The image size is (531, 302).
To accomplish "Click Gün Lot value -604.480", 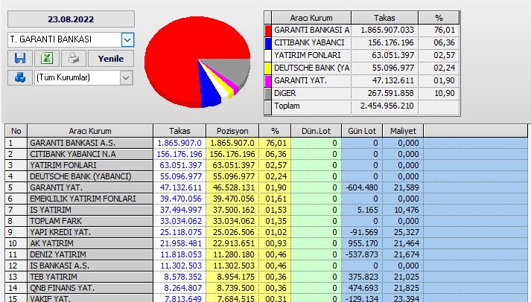I will click(x=362, y=187).
